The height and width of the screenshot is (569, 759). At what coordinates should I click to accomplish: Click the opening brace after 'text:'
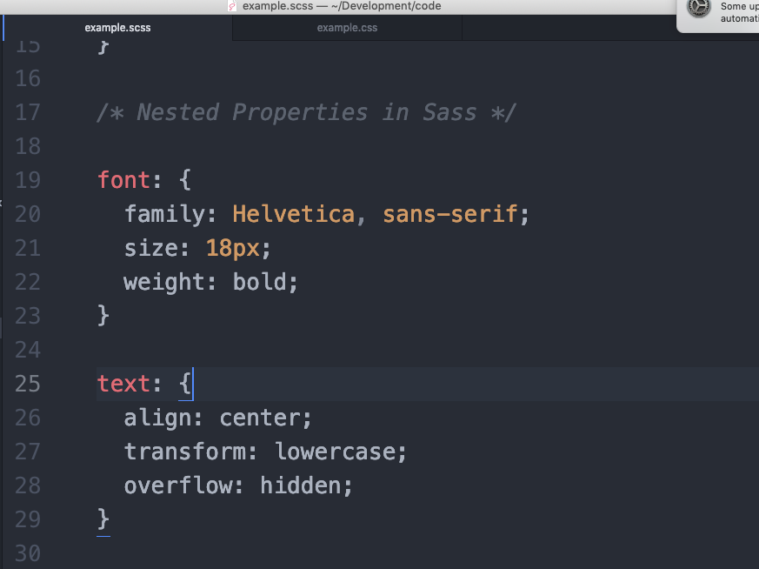click(x=185, y=384)
